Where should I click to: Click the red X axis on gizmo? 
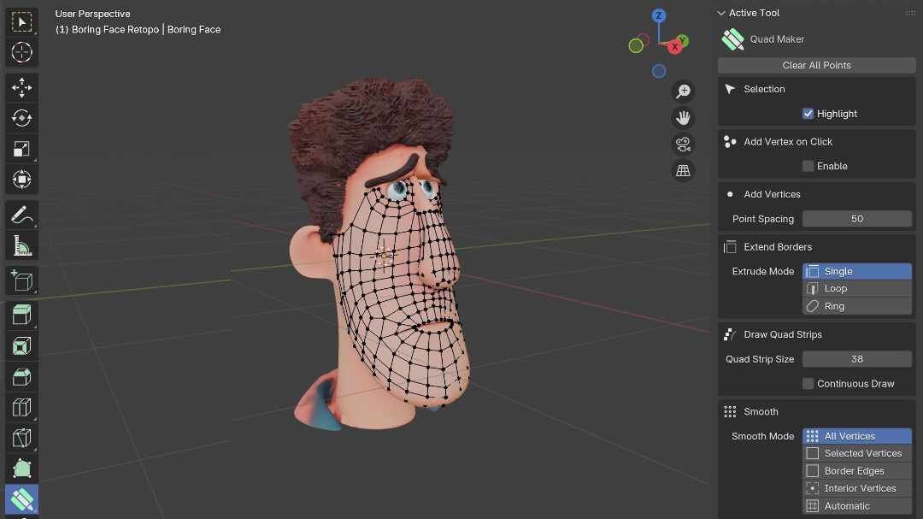(674, 46)
